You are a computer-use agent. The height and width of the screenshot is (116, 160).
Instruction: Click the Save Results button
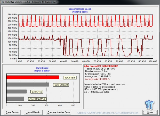click(x=12, y=112)
